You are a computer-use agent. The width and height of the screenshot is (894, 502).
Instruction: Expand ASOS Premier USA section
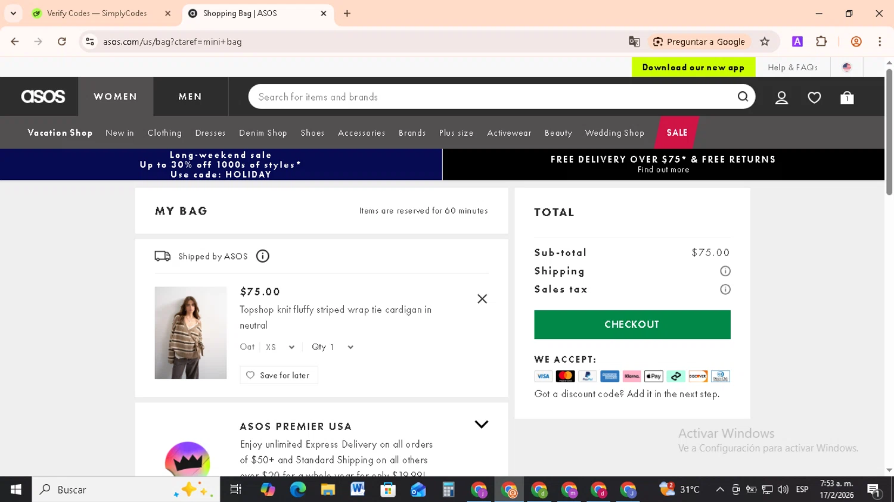point(482,425)
